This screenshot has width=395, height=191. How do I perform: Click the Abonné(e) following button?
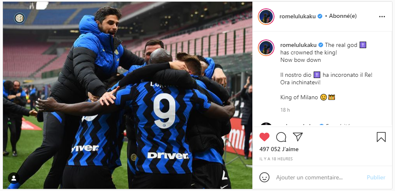(x=341, y=16)
